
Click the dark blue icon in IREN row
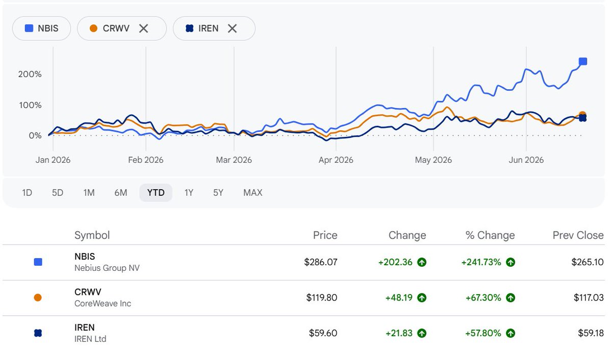38,333
